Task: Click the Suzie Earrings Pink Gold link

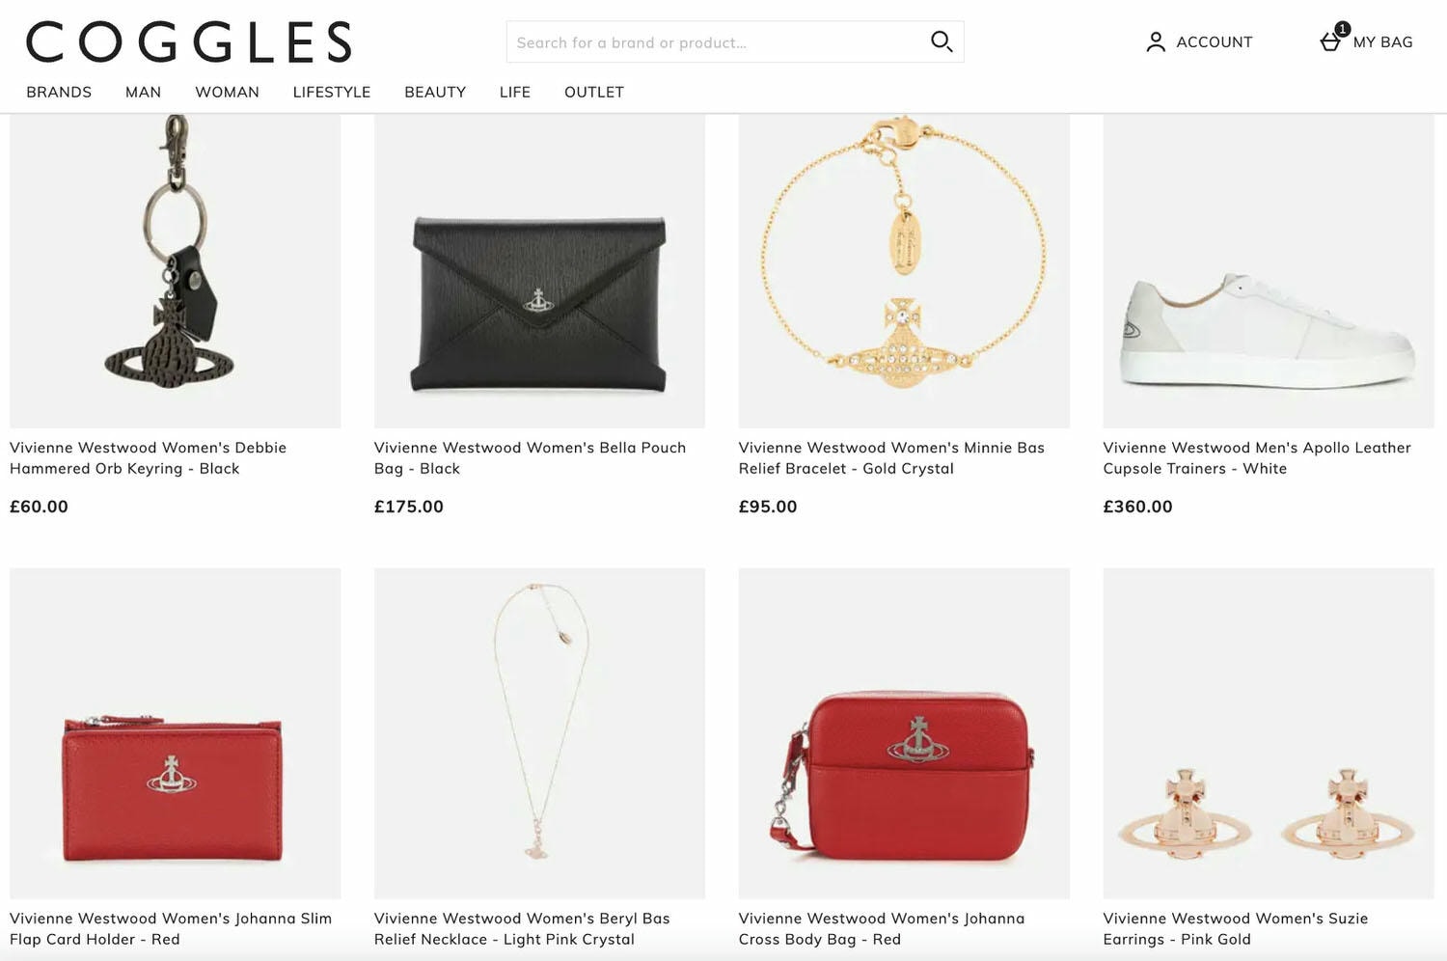Action: (1235, 928)
